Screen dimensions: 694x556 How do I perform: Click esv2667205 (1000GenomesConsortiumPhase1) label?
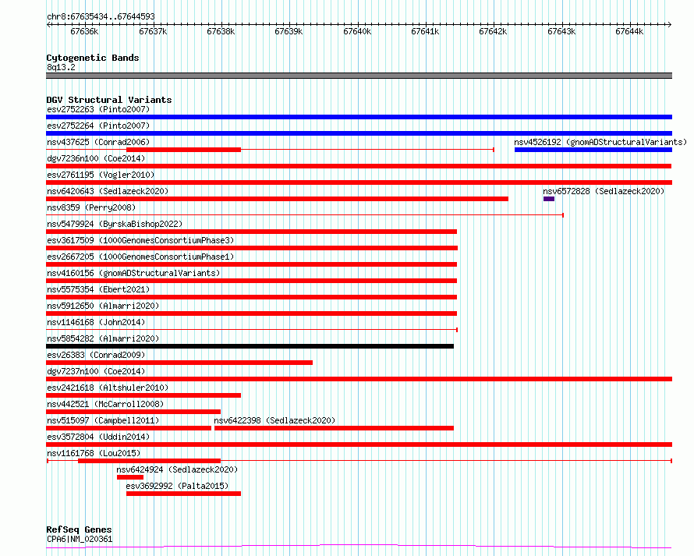[x=140, y=257]
